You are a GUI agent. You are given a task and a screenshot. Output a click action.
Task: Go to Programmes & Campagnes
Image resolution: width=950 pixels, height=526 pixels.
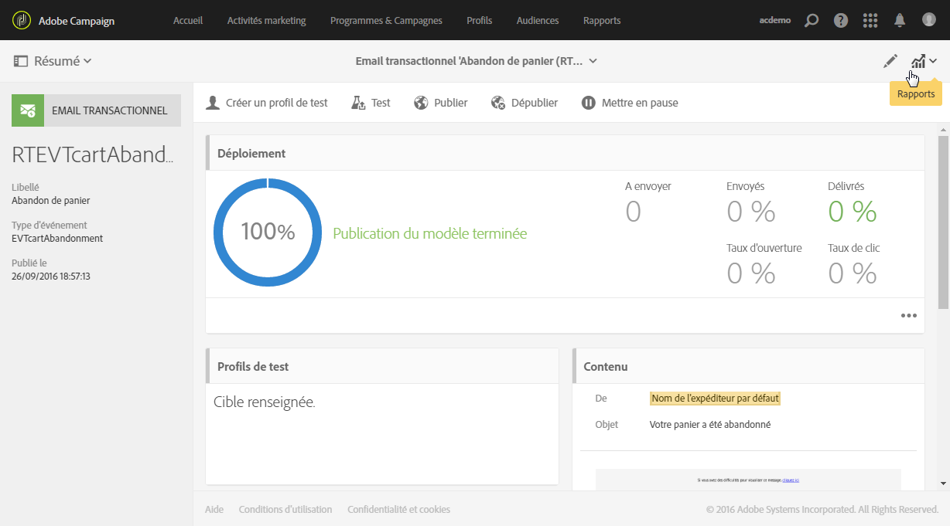[386, 20]
